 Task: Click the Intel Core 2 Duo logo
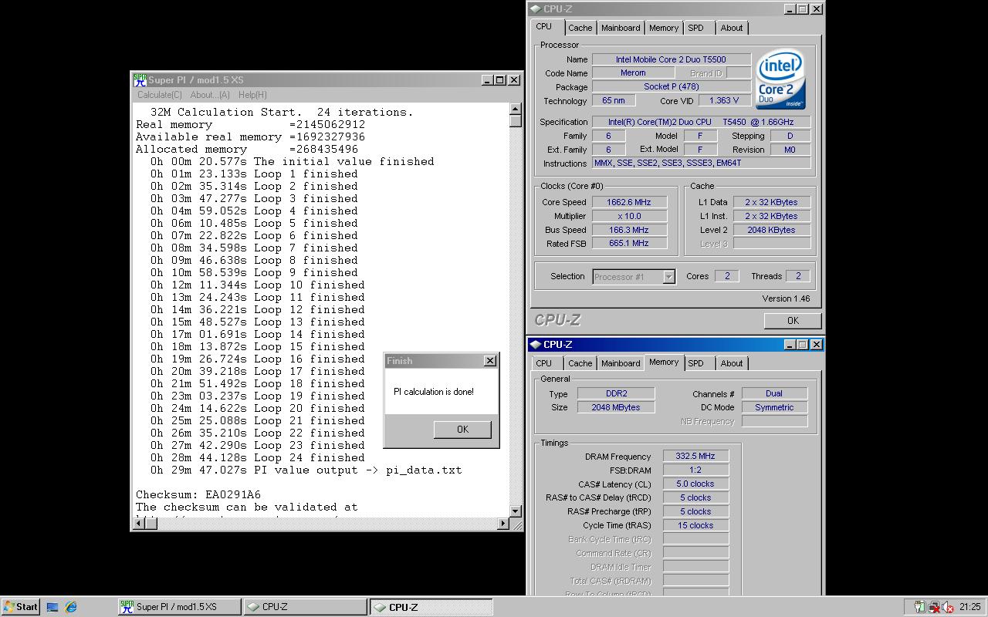(x=780, y=80)
